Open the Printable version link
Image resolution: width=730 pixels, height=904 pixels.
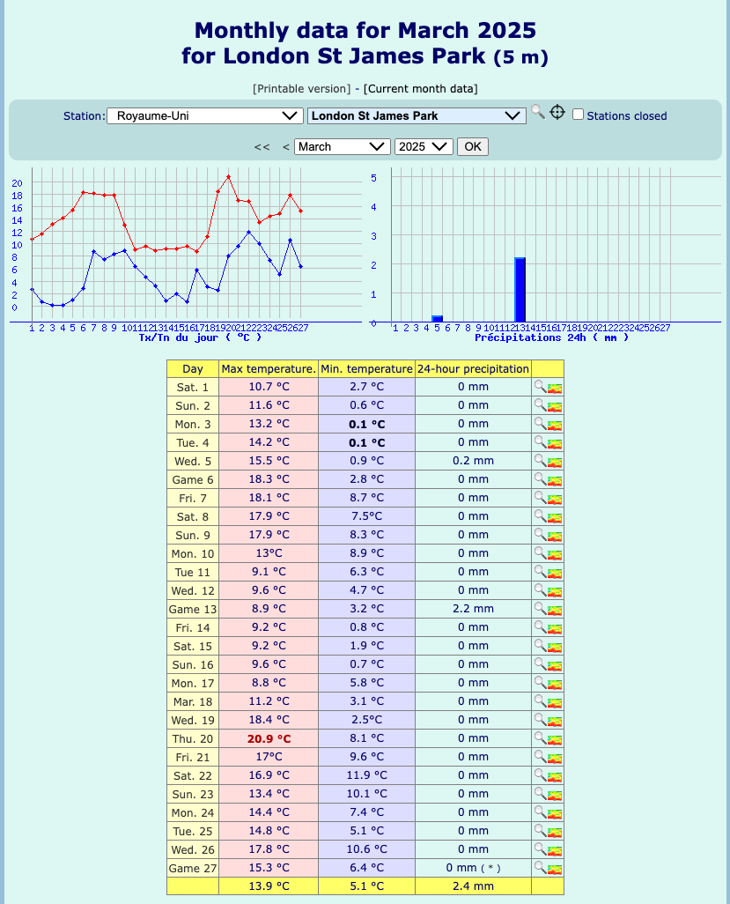[x=301, y=88]
